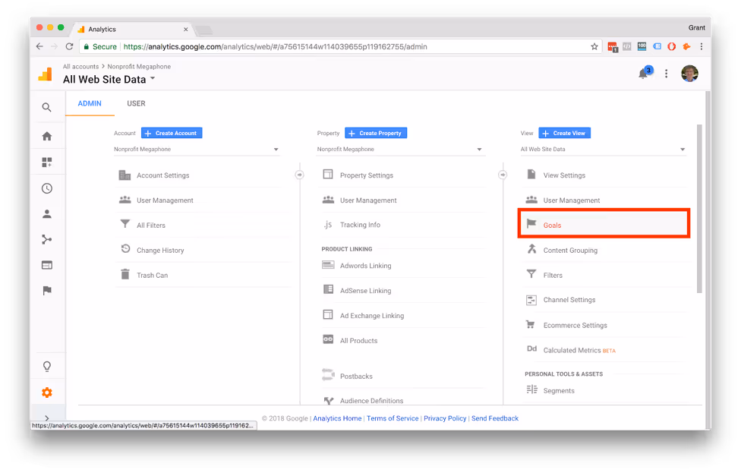The image size is (741, 473).
Task: Go back using the browser back arrow
Action: [39, 46]
